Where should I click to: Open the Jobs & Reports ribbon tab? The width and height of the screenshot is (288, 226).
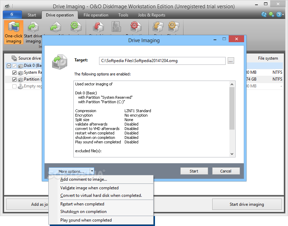(x=152, y=15)
